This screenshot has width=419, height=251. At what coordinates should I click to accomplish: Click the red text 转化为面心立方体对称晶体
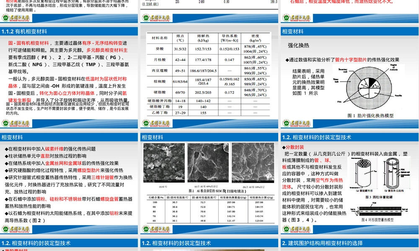pos(67,93)
